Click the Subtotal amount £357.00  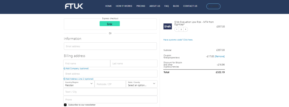coord(221,50)
